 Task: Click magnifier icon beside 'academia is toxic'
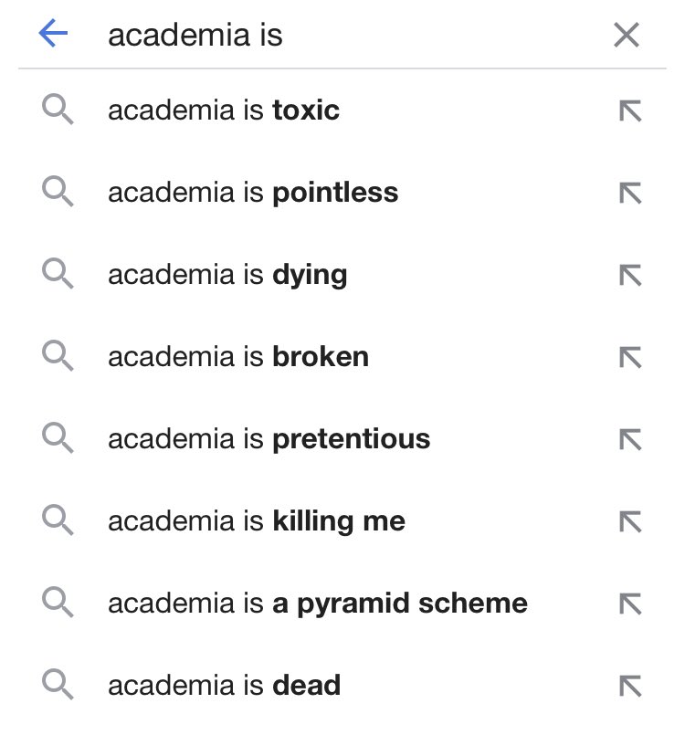coord(58,110)
